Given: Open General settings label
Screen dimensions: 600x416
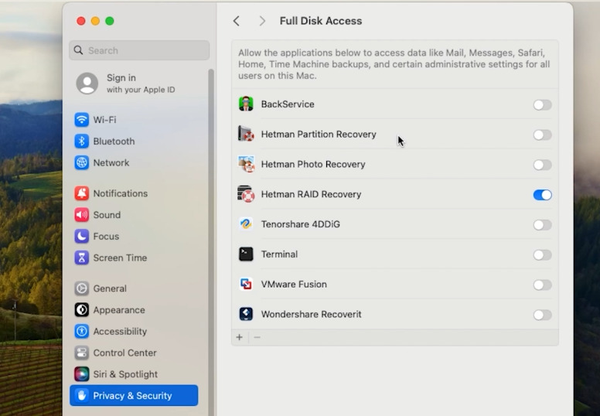Looking at the screenshot, I should pyautogui.click(x=110, y=288).
